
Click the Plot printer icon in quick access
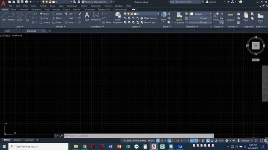click(26, 2)
